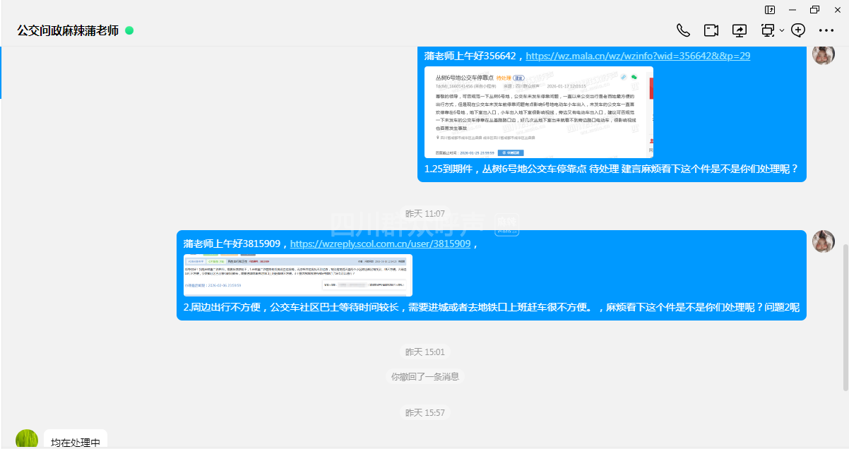Expand the remote control dropdown arrow
Viewport: 849px width, 449px height.
coord(782,31)
